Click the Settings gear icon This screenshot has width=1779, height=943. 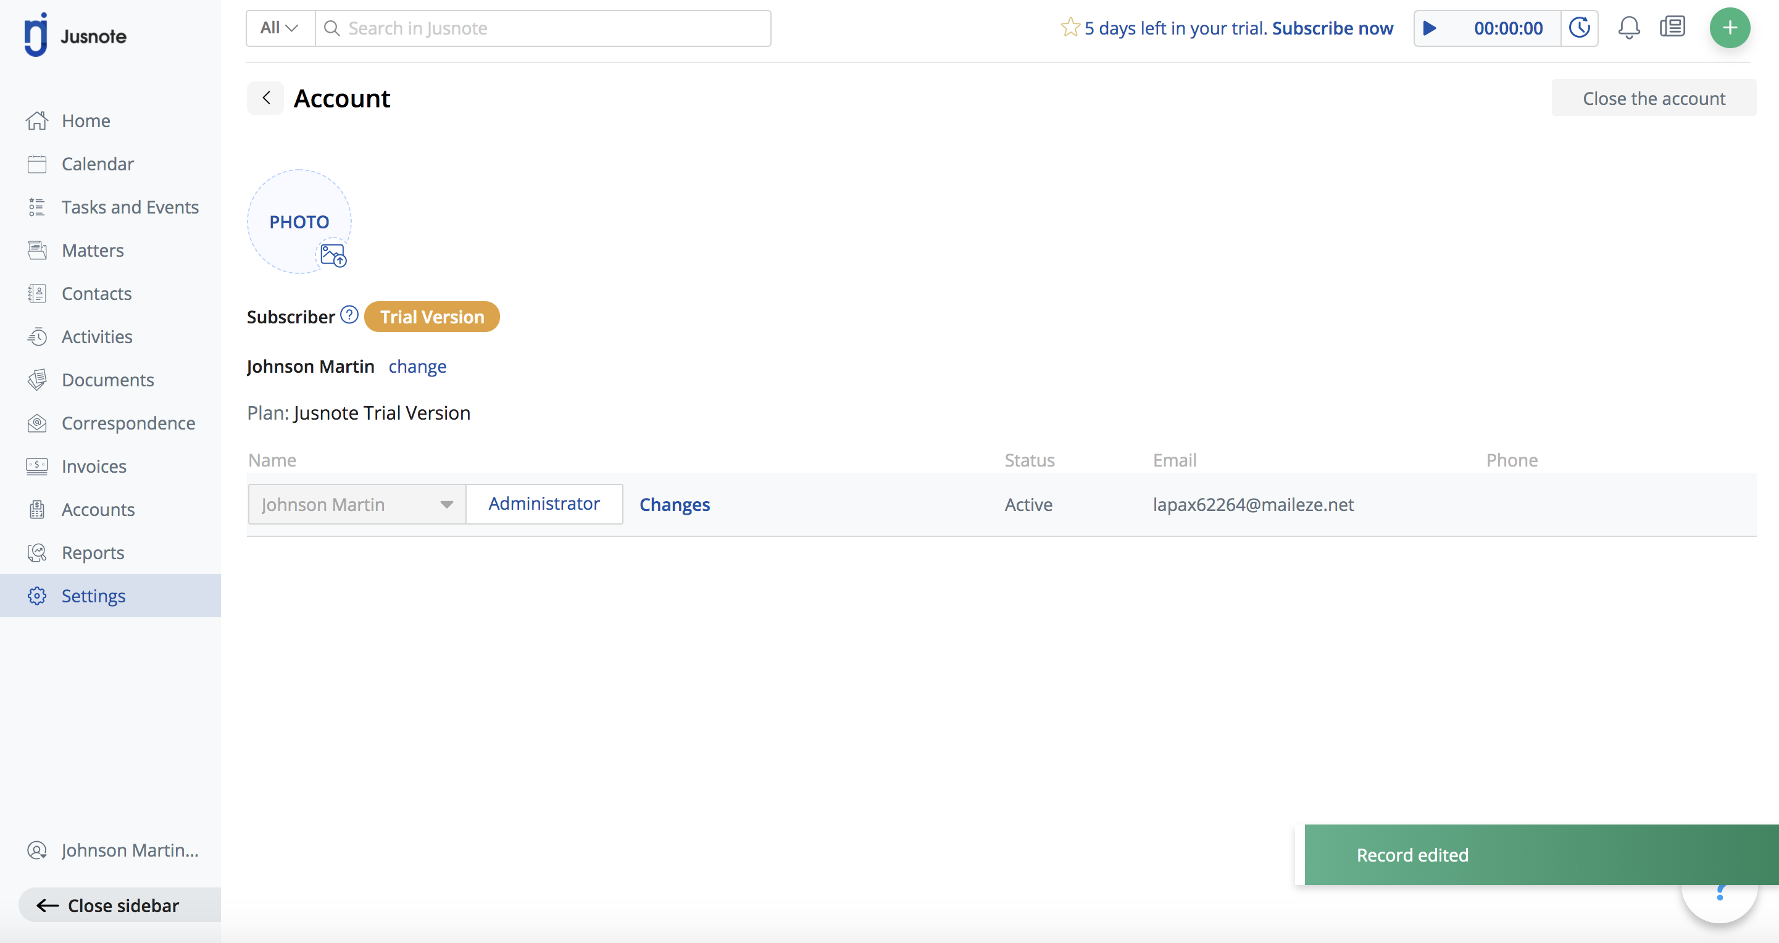tap(37, 596)
